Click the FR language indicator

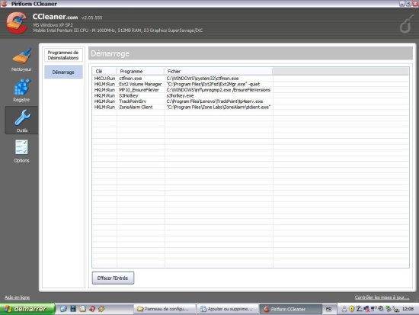pos(328,309)
